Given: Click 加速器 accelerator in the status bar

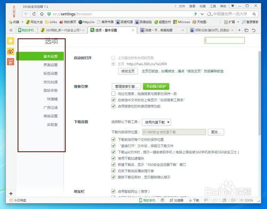Looking at the screenshot, I should pyautogui.click(x=176, y=200).
